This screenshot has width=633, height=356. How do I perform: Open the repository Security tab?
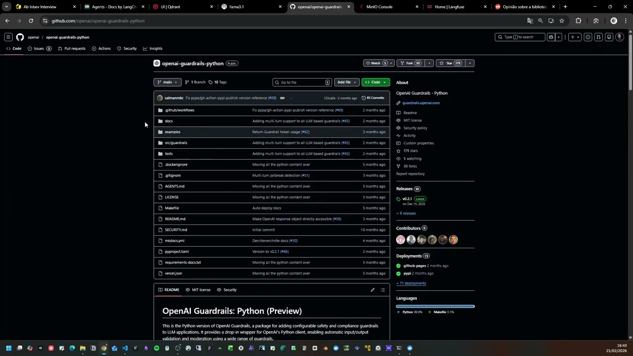(x=127, y=48)
